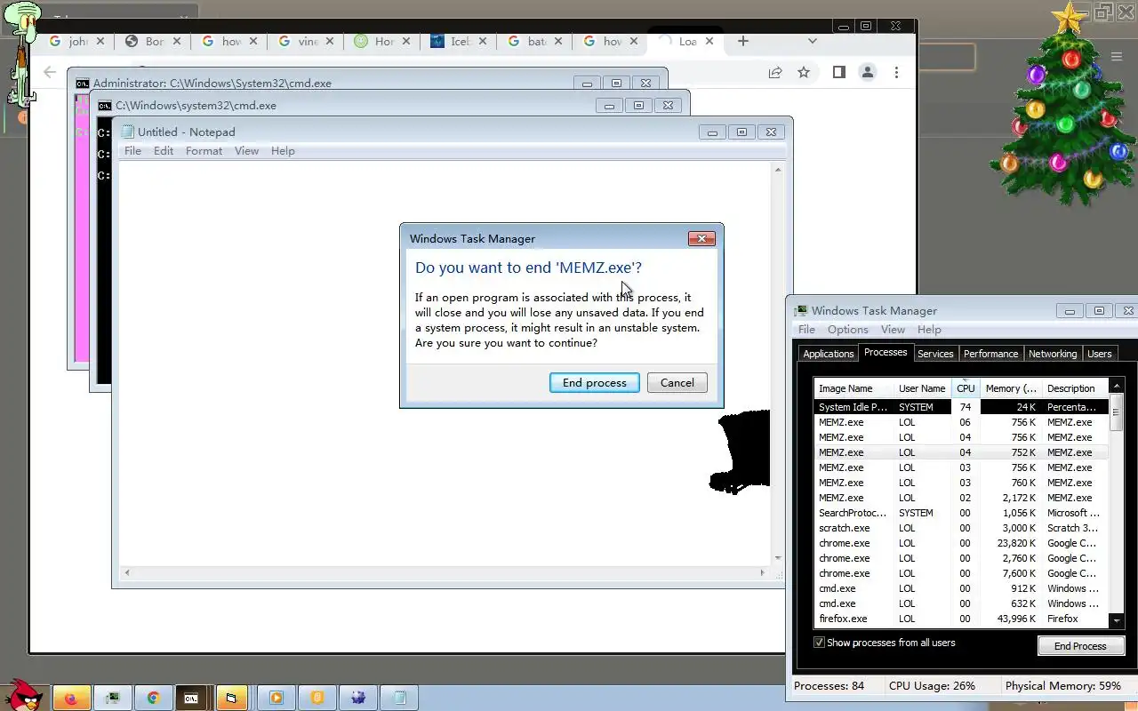Close the 'joh' Chrome tab
The height and width of the screenshot is (711, 1138).
pyautogui.click(x=100, y=41)
